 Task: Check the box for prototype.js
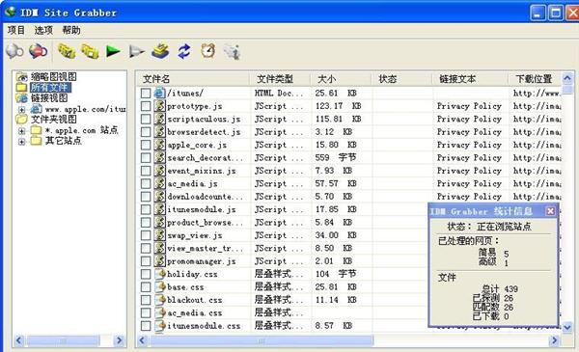click(x=146, y=106)
